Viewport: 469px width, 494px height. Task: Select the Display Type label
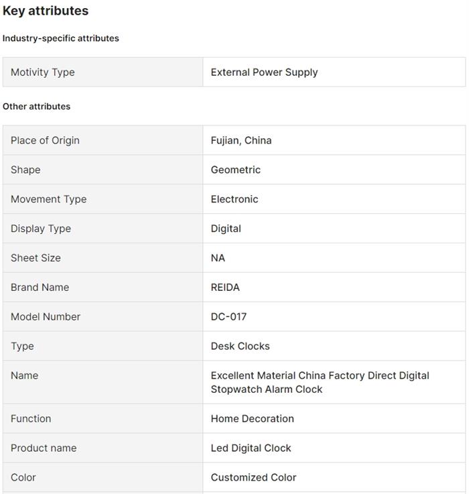tap(41, 229)
